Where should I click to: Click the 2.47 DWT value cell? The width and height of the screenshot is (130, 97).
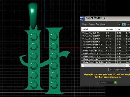click(x=120, y=53)
